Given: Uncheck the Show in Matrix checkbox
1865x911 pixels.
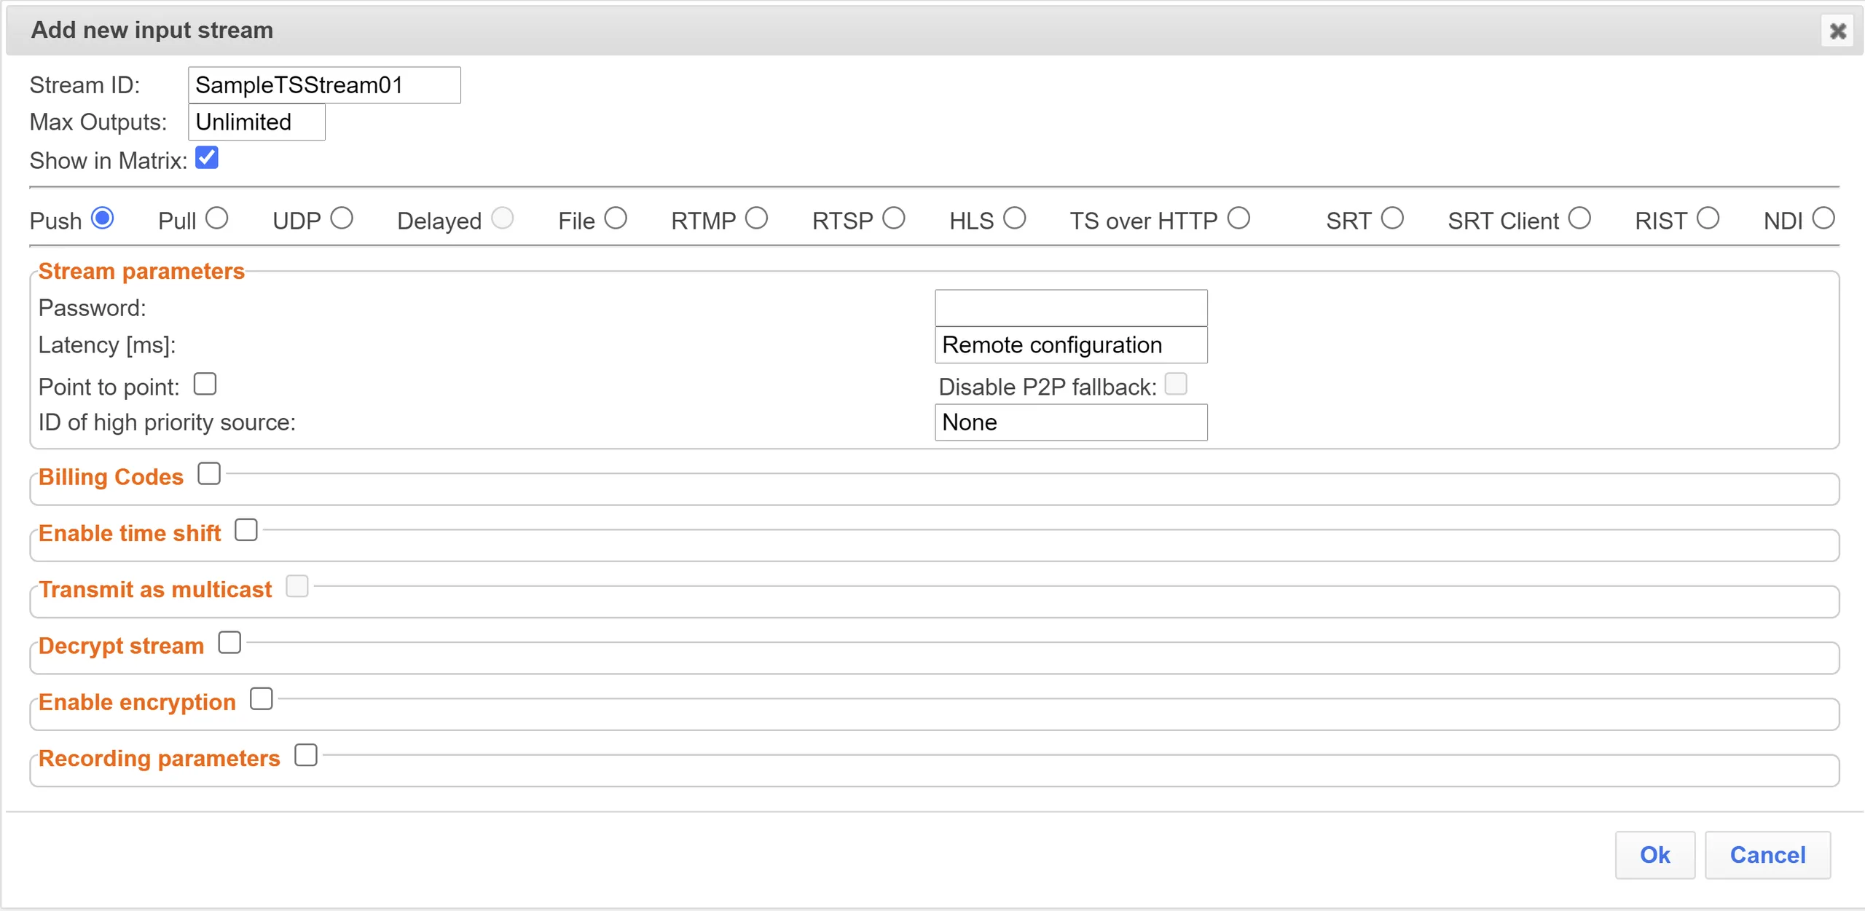Looking at the screenshot, I should click(x=207, y=157).
